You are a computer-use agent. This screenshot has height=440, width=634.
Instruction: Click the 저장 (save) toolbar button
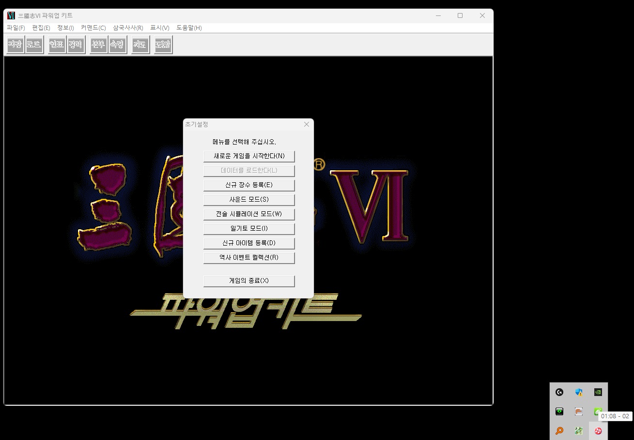tap(15, 45)
